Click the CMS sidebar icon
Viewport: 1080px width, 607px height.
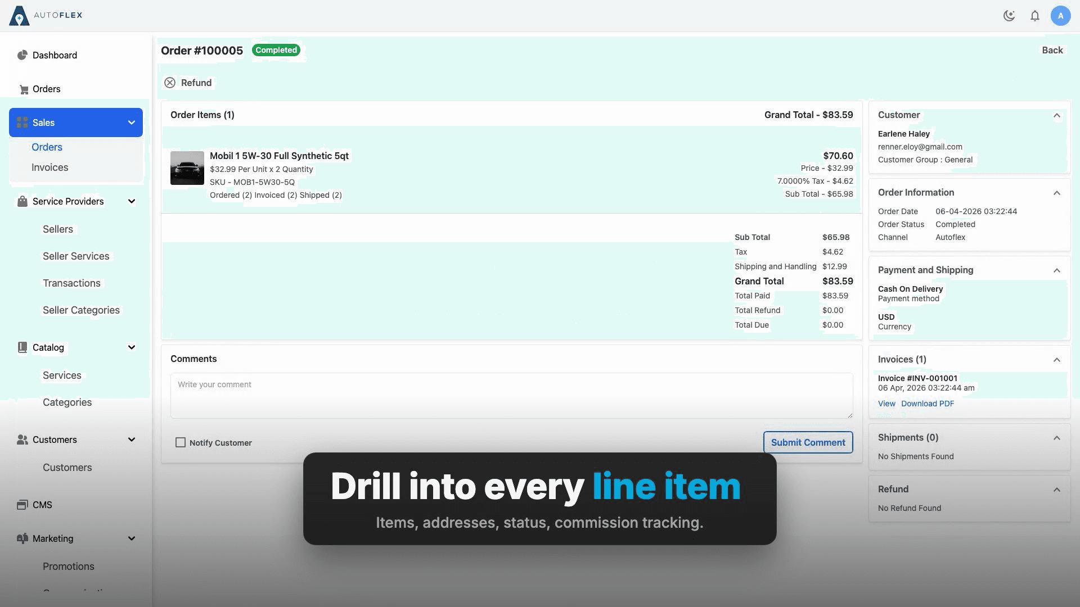point(22,505)
